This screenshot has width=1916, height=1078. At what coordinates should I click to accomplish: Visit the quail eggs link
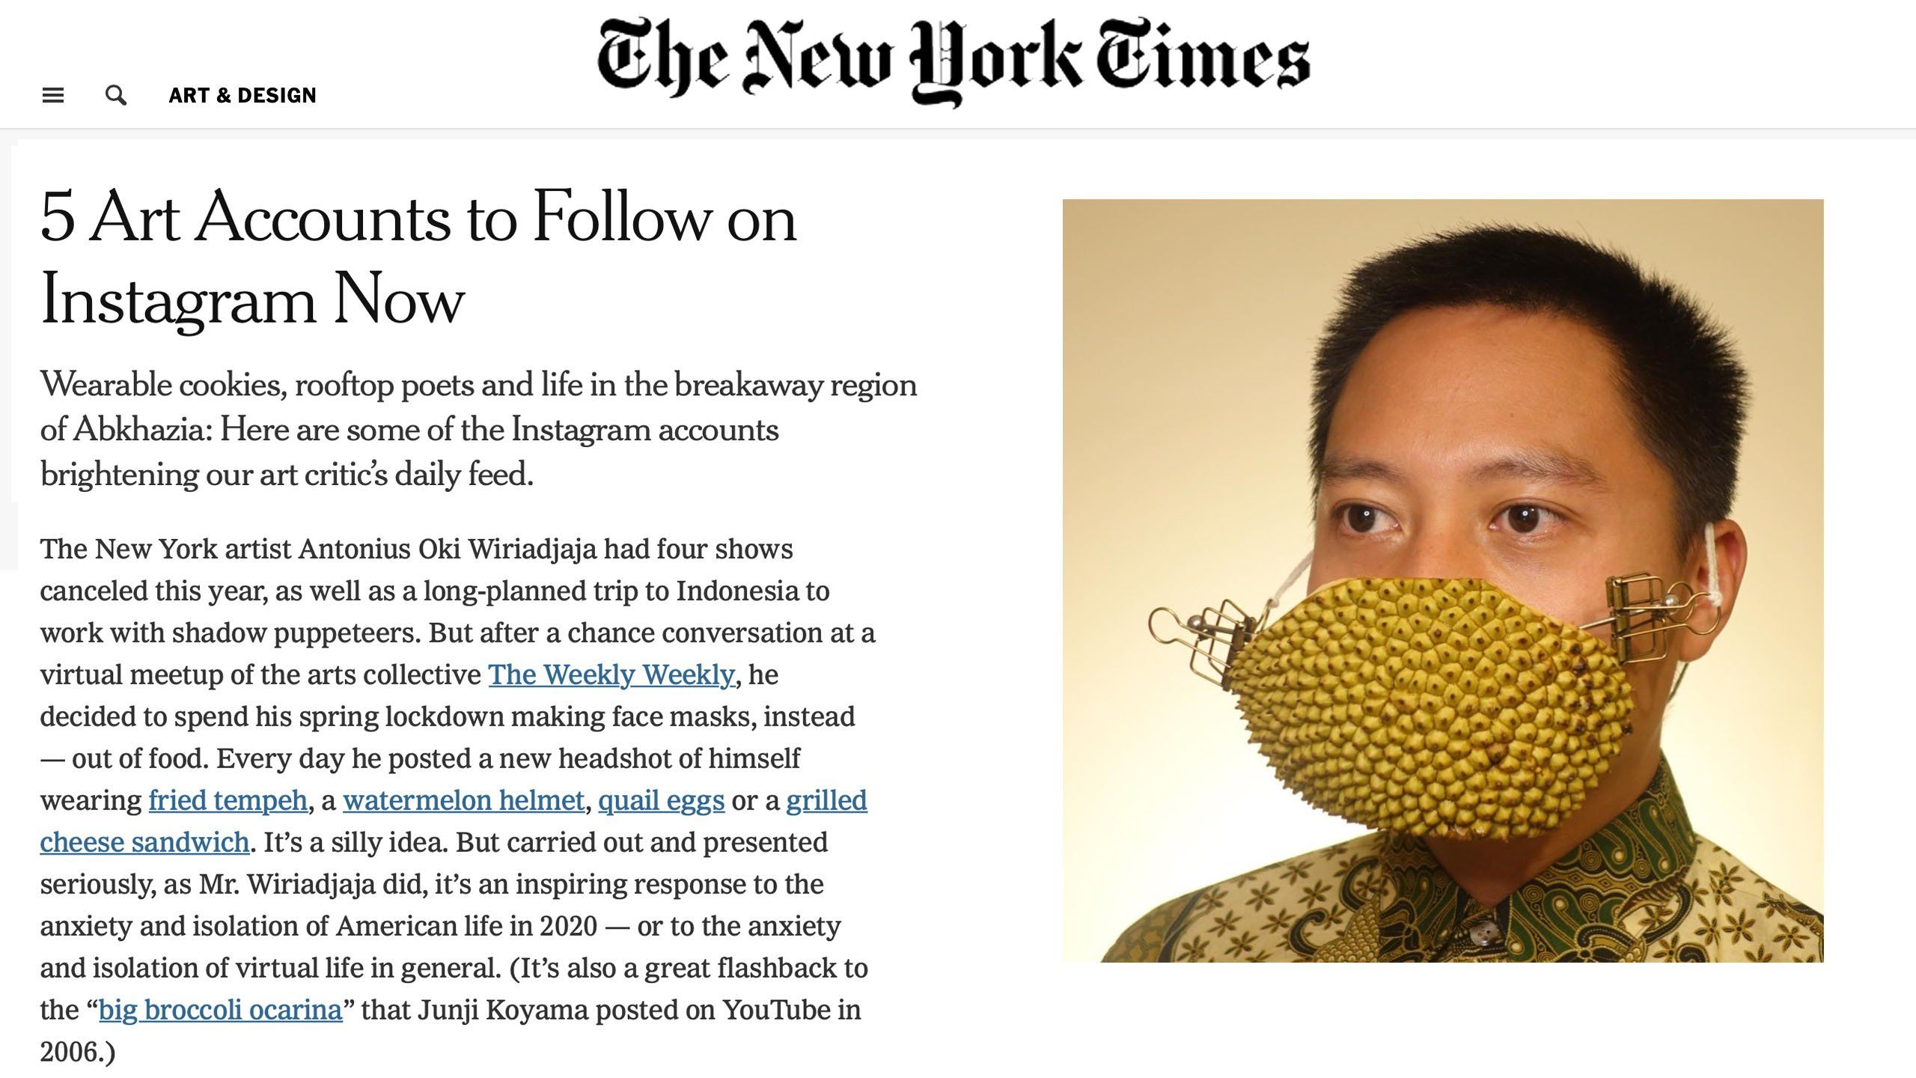click(x=662, y=800)
